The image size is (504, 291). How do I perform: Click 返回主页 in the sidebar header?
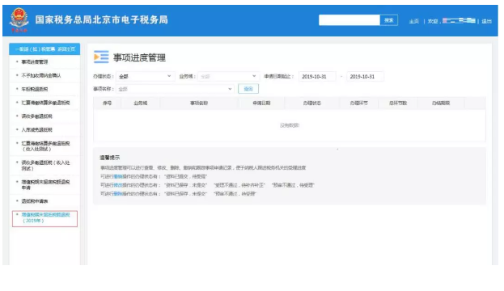66,49
